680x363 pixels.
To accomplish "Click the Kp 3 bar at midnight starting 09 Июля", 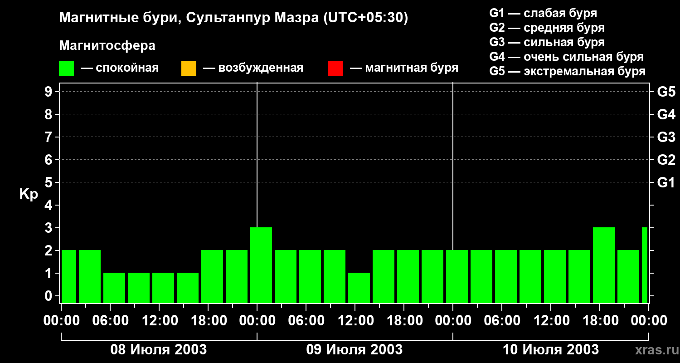I will (x=261, y=265).
